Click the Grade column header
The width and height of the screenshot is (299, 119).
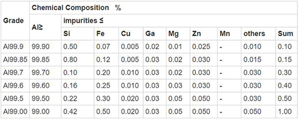pos(13,21)
